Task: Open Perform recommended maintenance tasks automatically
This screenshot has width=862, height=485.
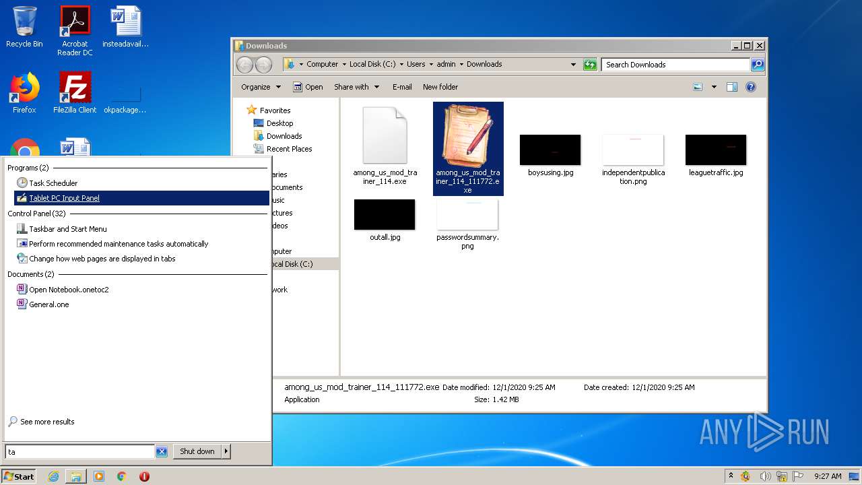Action: pyautogui.click(x=141, y=244)
